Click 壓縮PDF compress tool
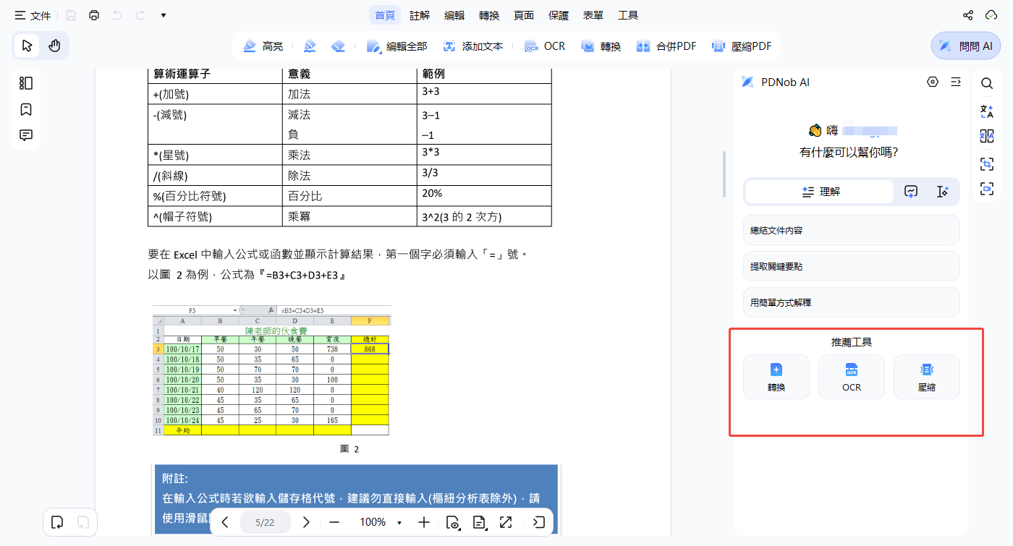The image size is (1013, 546). [742, 46]
